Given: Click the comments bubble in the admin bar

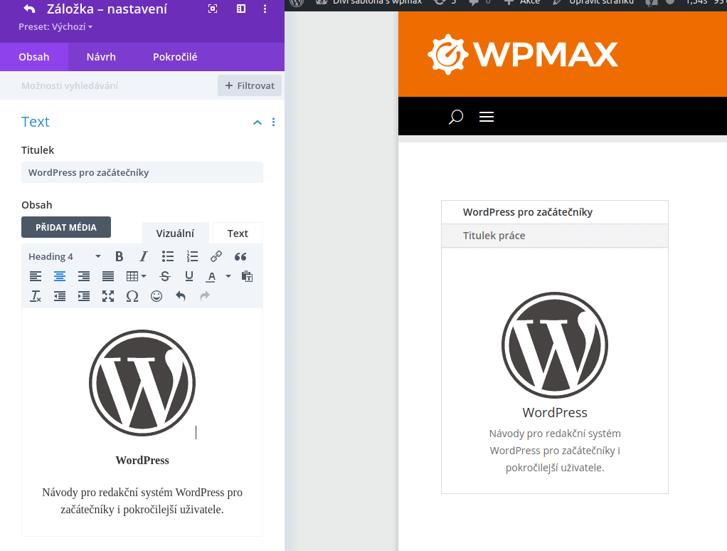Looking at the screenshot, I should (474, 2).
